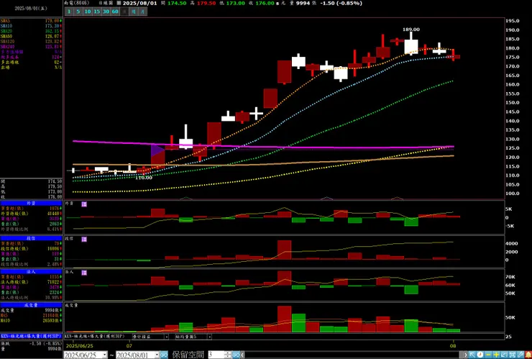Click the SMA20 indicator row
532x359 pixels.
click(31, 31)
